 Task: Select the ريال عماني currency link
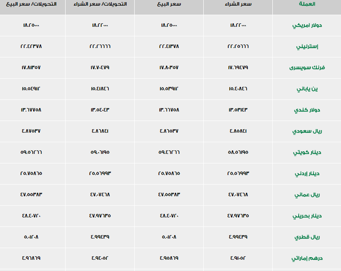click(x=307, y=194)
